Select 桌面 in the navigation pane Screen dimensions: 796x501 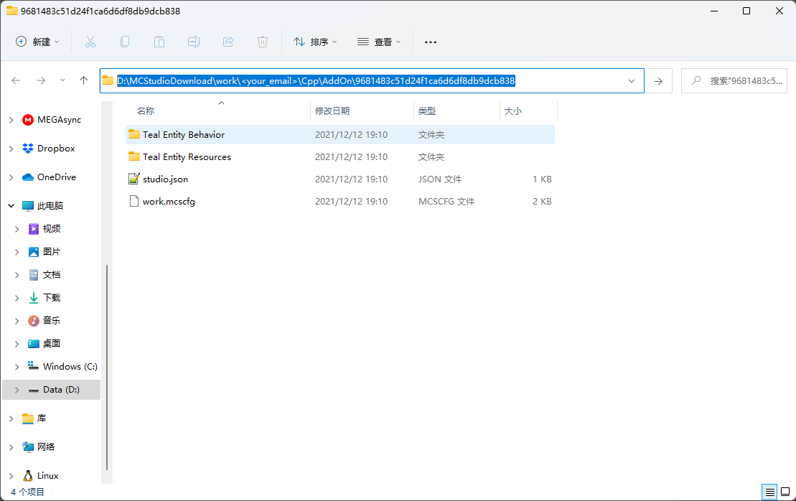tap(52, 344)
